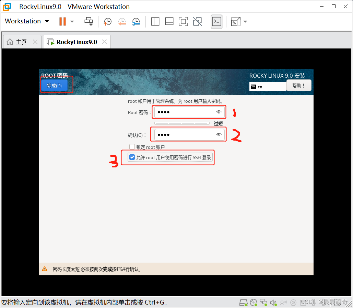Click the network adapter status icon
Viewport: 353px width, 308px height.
click(x=263, y=302)
